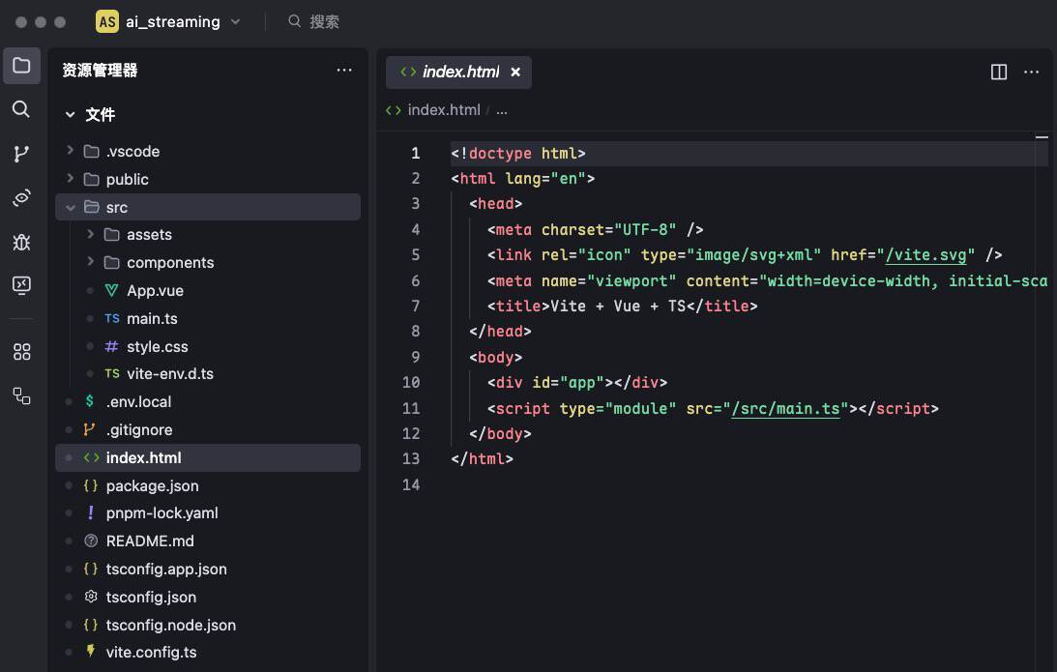Open the Explorer folder icon in sidebar
1057x672 pixels.
click(x=21, y=66)
